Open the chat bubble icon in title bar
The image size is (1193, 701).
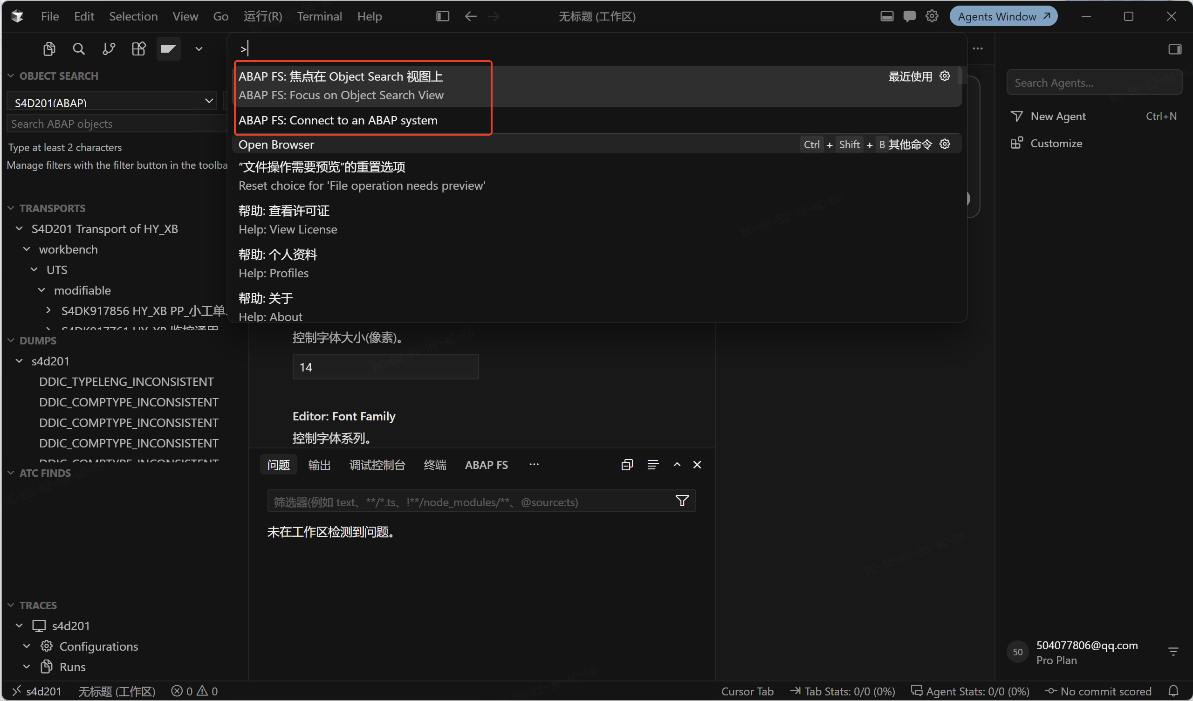[x=909, y=17]
